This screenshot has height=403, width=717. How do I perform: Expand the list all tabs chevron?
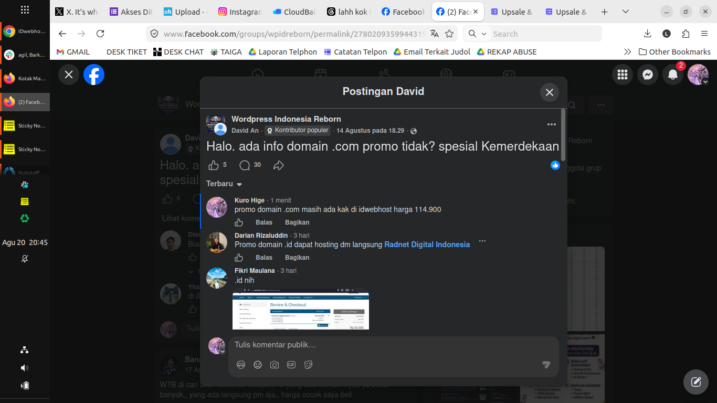[x=626, y=12]
